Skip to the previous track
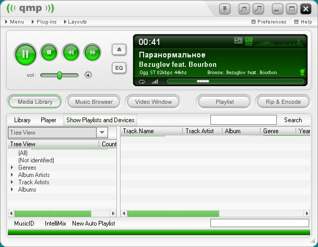318x247 pixels. coord(70,53)
